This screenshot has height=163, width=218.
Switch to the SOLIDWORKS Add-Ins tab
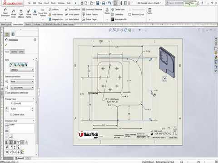click(x=51, y=24)
